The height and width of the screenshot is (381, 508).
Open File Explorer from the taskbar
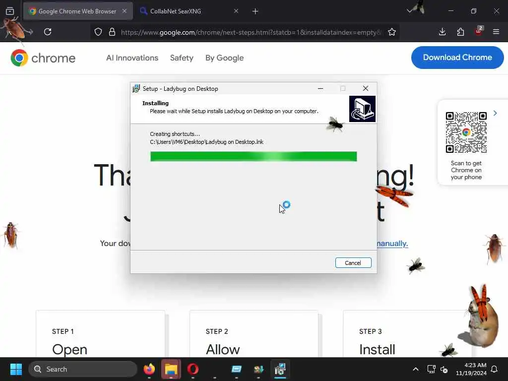click(171, 369)
